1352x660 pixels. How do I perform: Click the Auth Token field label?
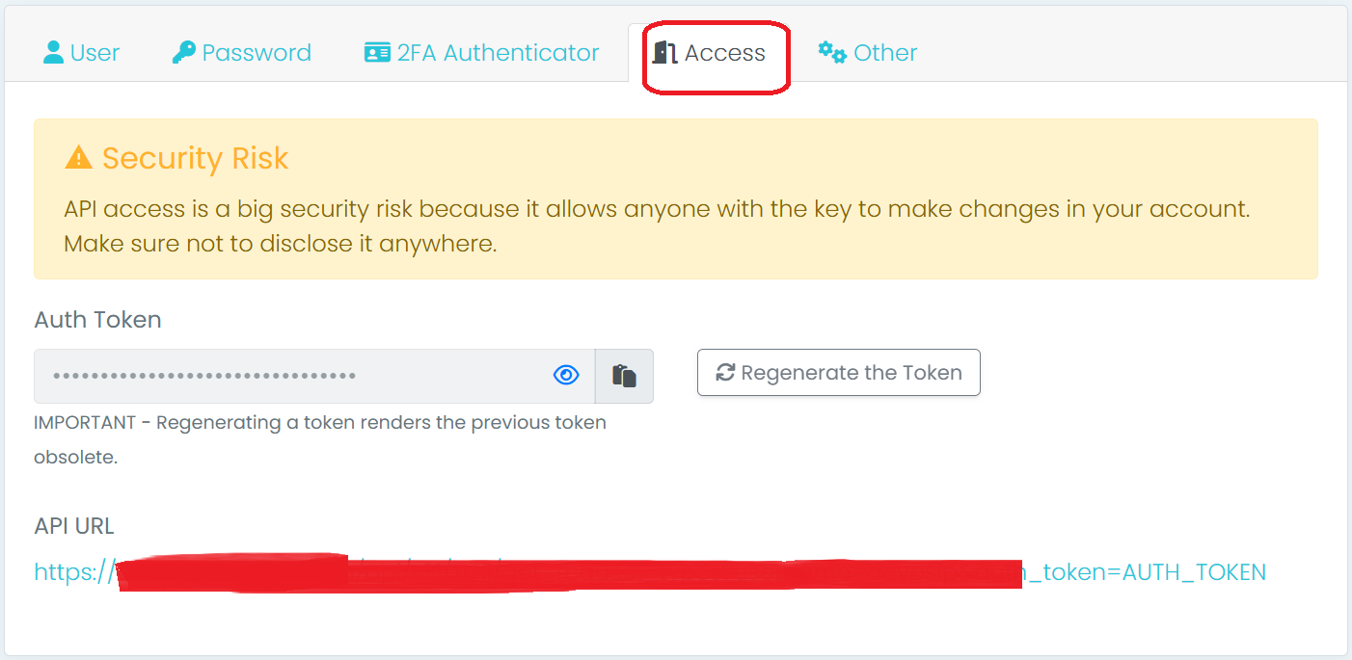[97, 320]
